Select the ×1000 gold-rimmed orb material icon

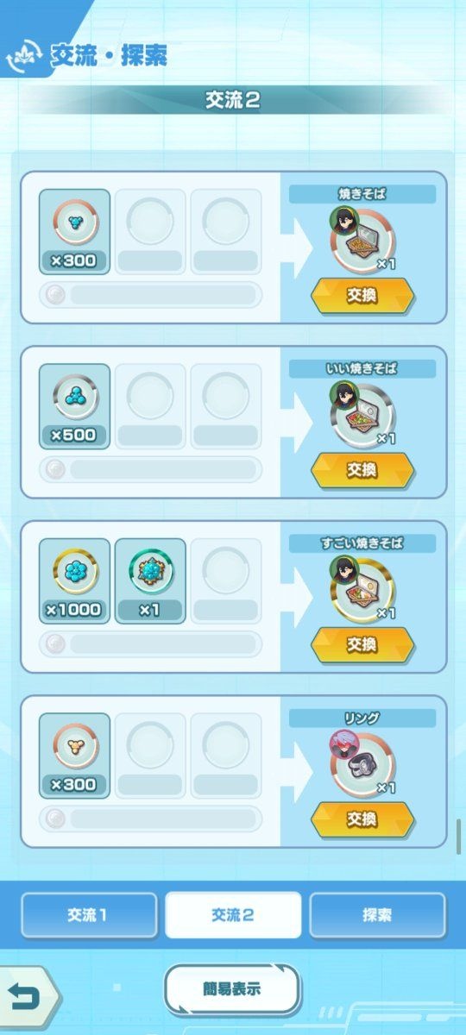coord(74,580)
